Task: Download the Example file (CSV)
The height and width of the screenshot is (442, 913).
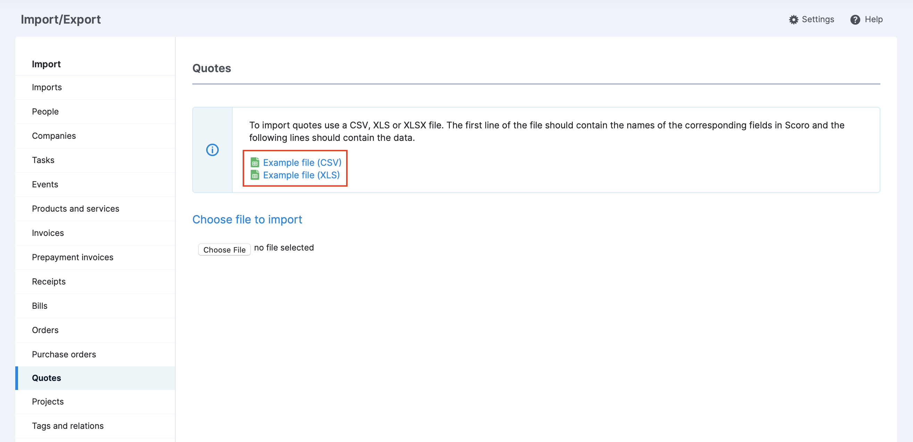Action: point(302,163)
